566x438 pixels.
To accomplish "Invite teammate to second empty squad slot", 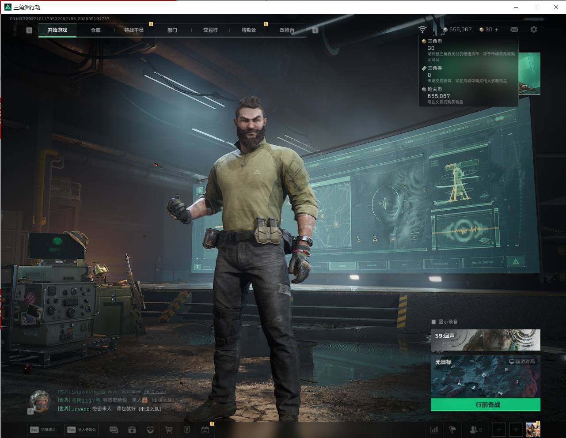I will 516,430.
